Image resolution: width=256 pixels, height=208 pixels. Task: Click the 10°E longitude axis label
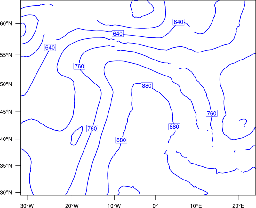click(x=196, y=206)
